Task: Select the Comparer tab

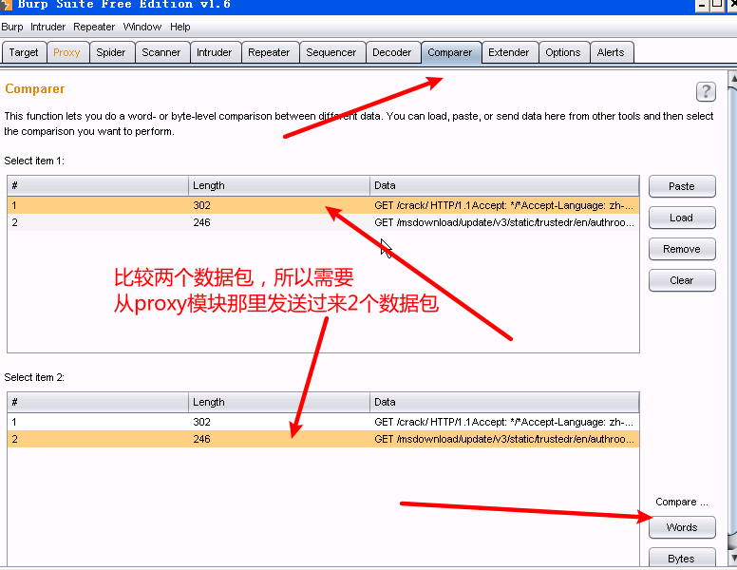Action: click(x=450, y=52)
